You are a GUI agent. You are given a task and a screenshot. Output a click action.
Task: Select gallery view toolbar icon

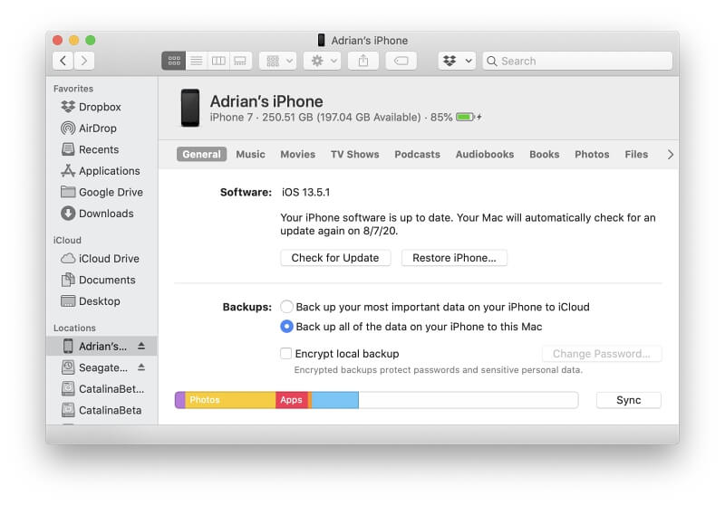(x=240, y=61)
